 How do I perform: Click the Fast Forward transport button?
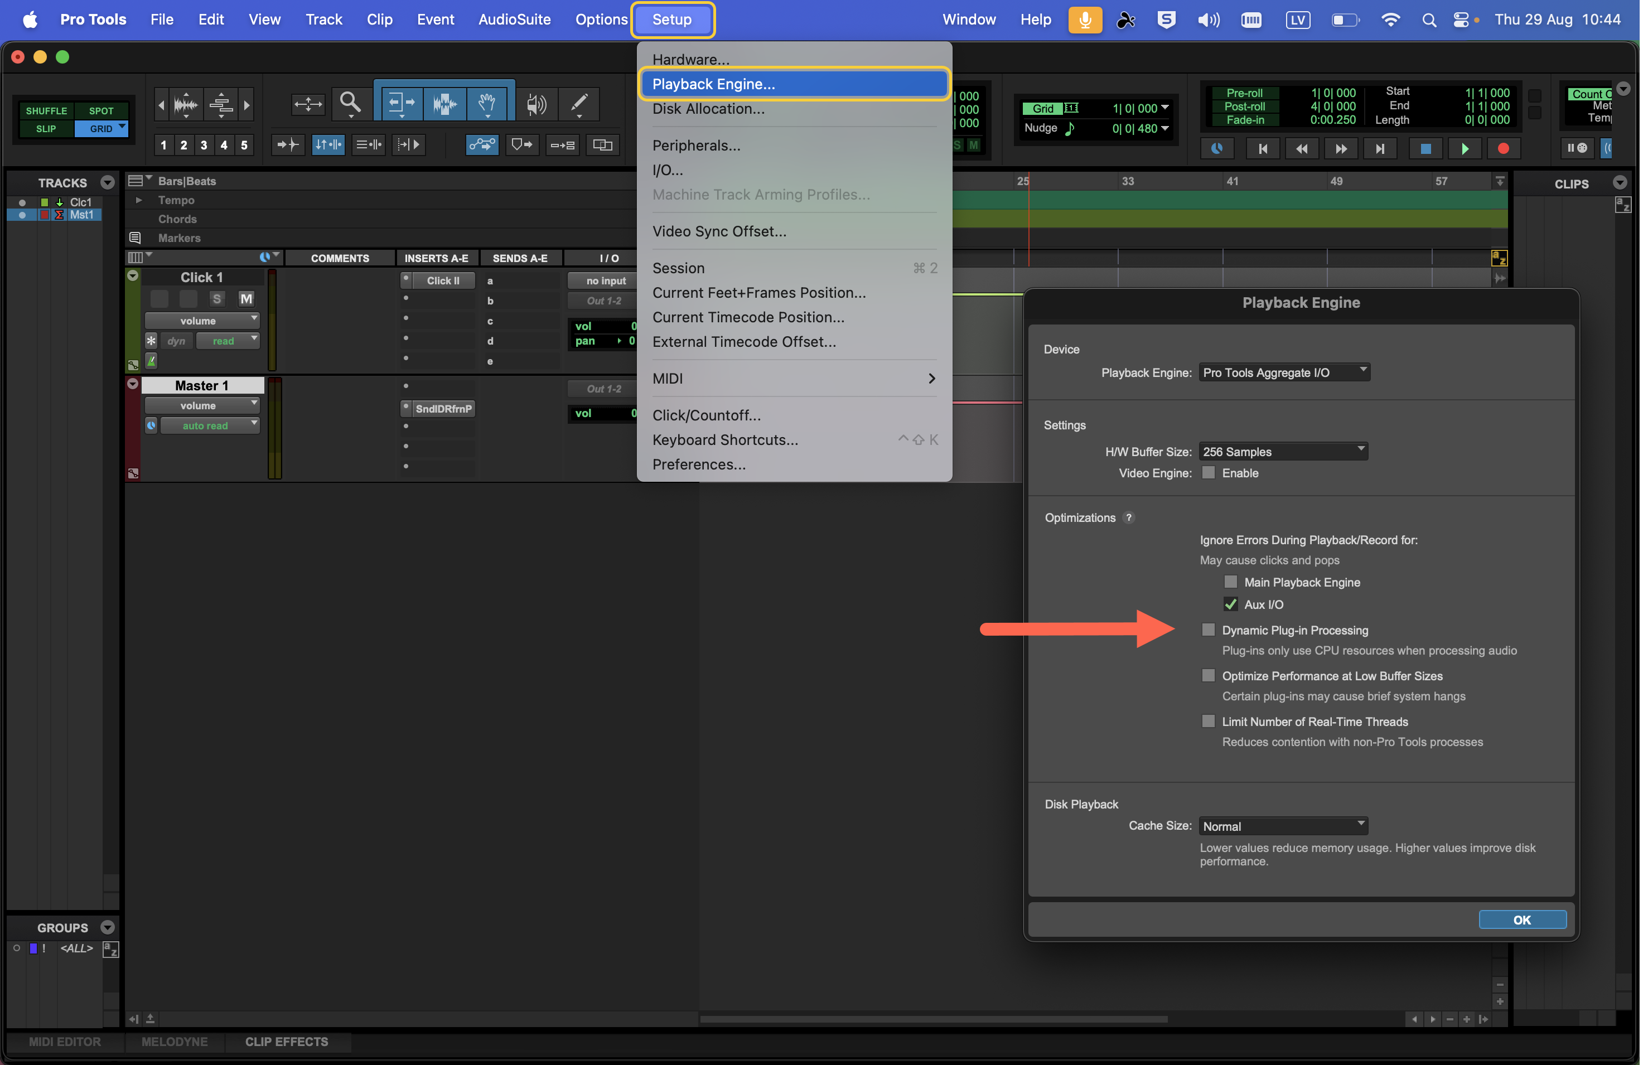pos(1341,148)
